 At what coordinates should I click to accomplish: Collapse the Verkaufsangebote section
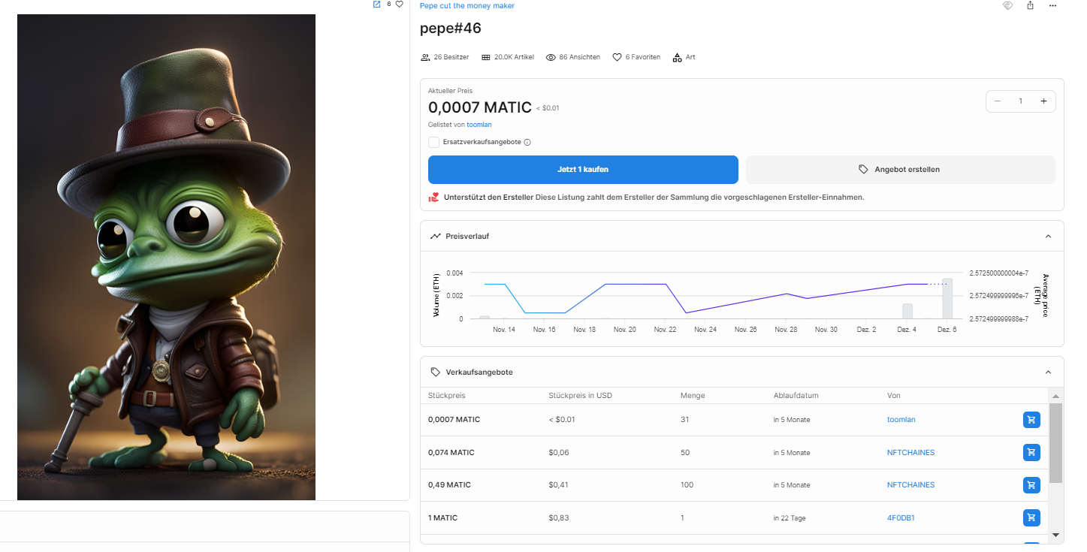[1048, 372]
